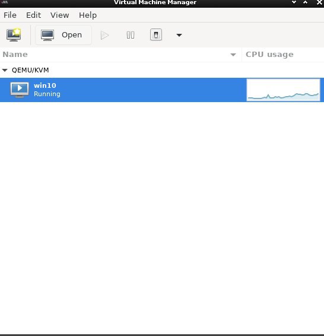This screenshot has height=336, width=324.
Task: Click the CPU usage column header
Action: pyautogui.click(x=282, y=55)
